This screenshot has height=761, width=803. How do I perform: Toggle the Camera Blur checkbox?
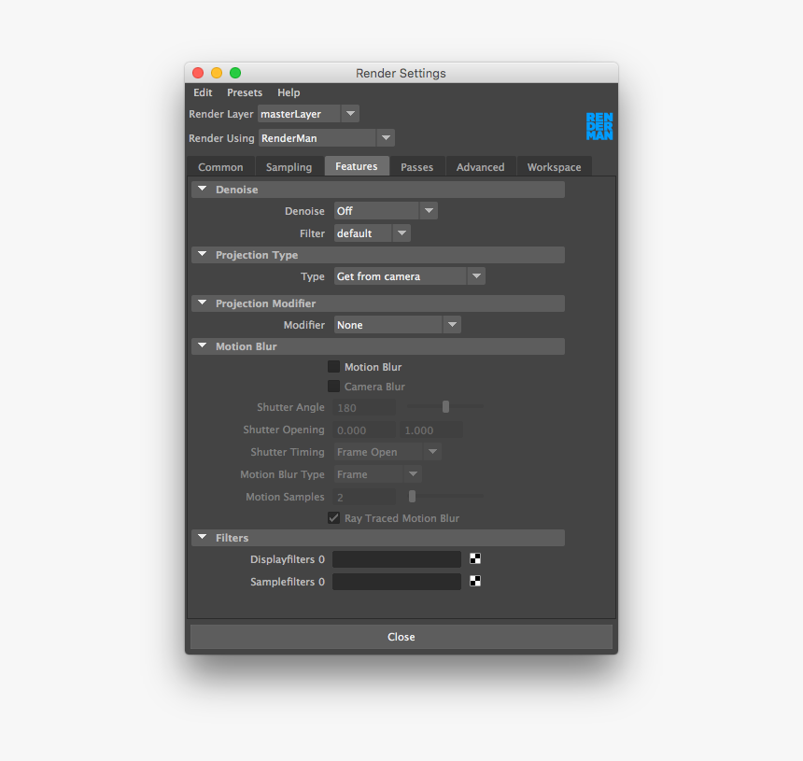(x=333, y=387)
